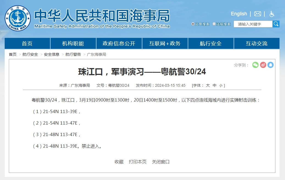Screen dimensions: 285x180
Task: Switch the site to English
Action: [239, 14]
